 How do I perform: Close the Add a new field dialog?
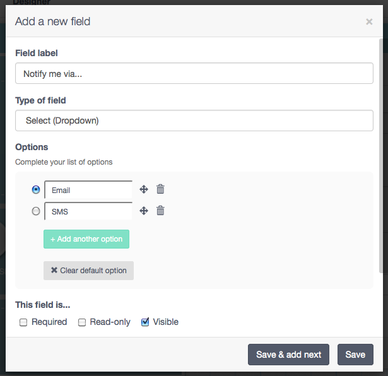[x=369, y=22]
